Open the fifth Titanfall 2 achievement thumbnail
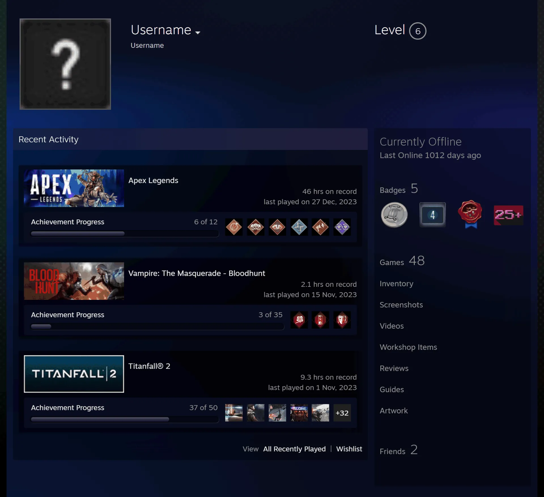 tap(320, 413)
